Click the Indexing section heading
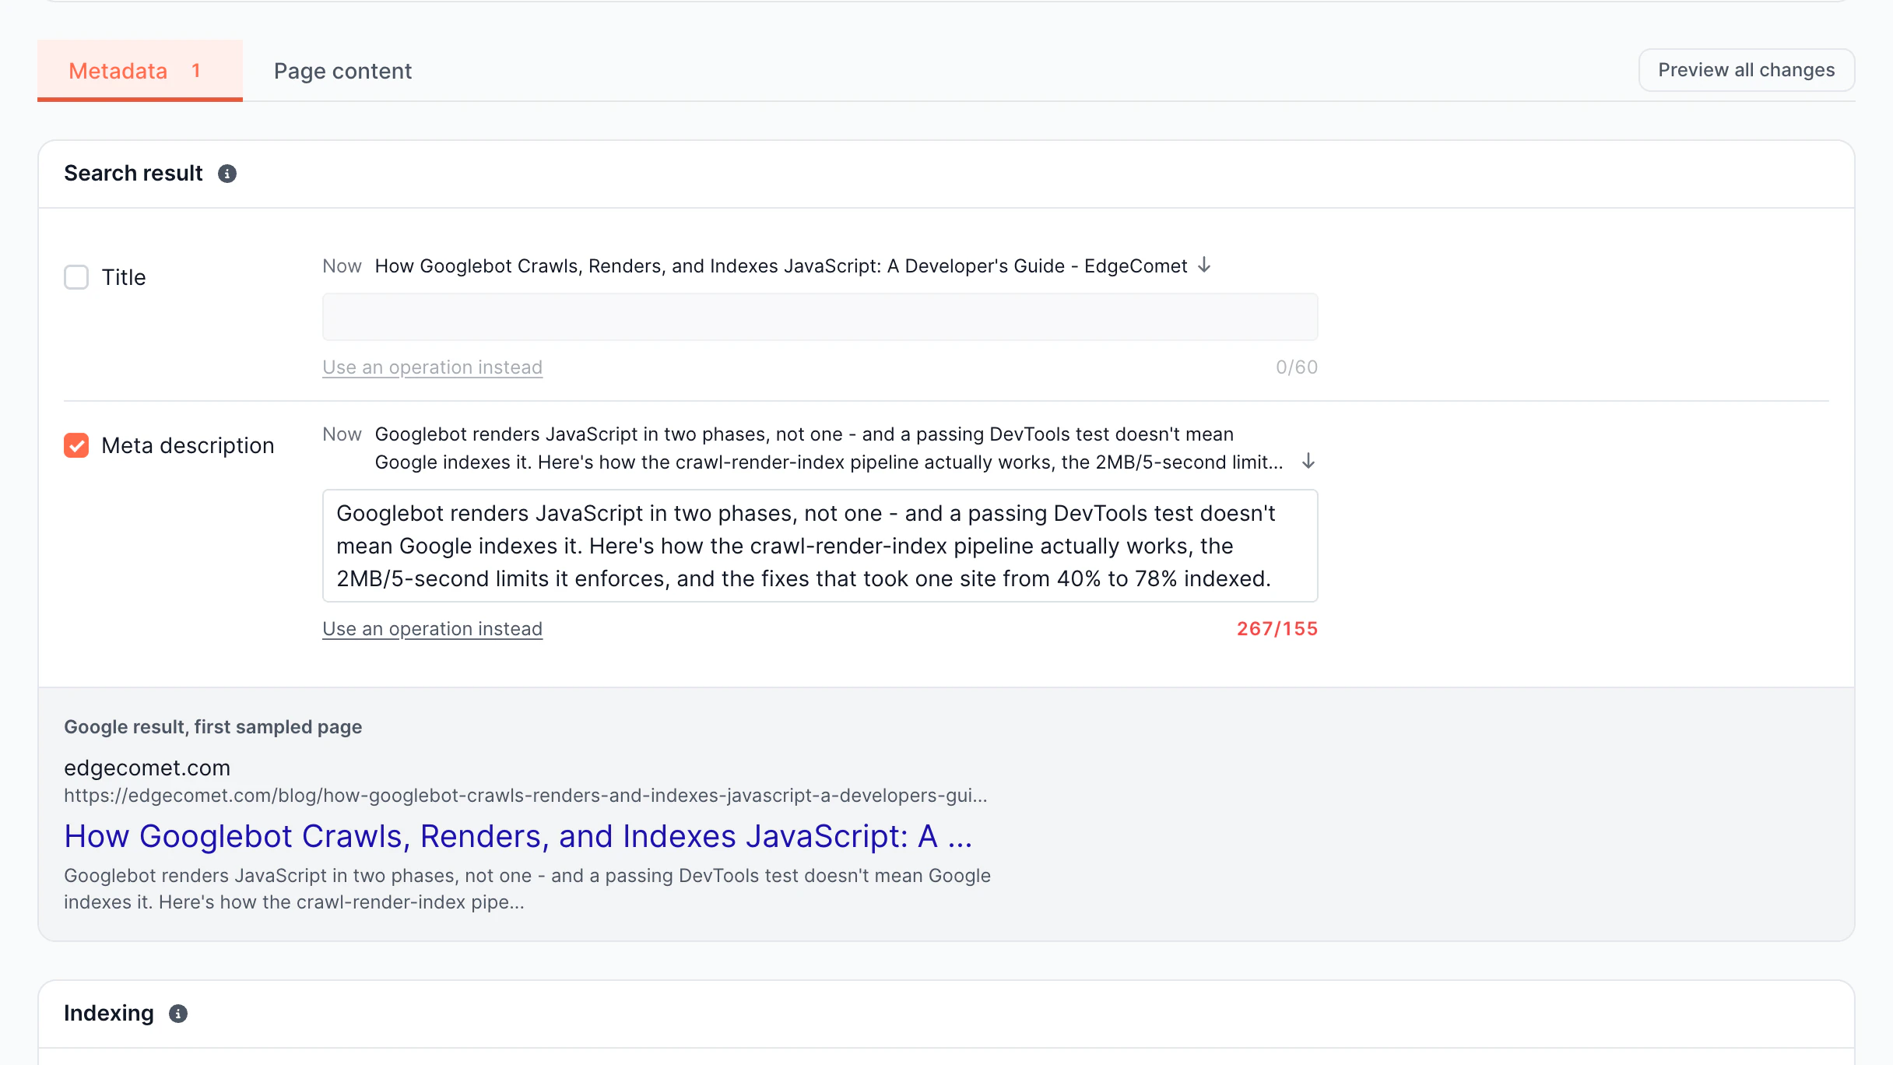Viewport: 1893px width, 1065px height. (109, 1013)
